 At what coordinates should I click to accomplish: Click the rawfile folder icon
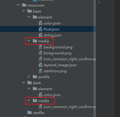(30, 113)
